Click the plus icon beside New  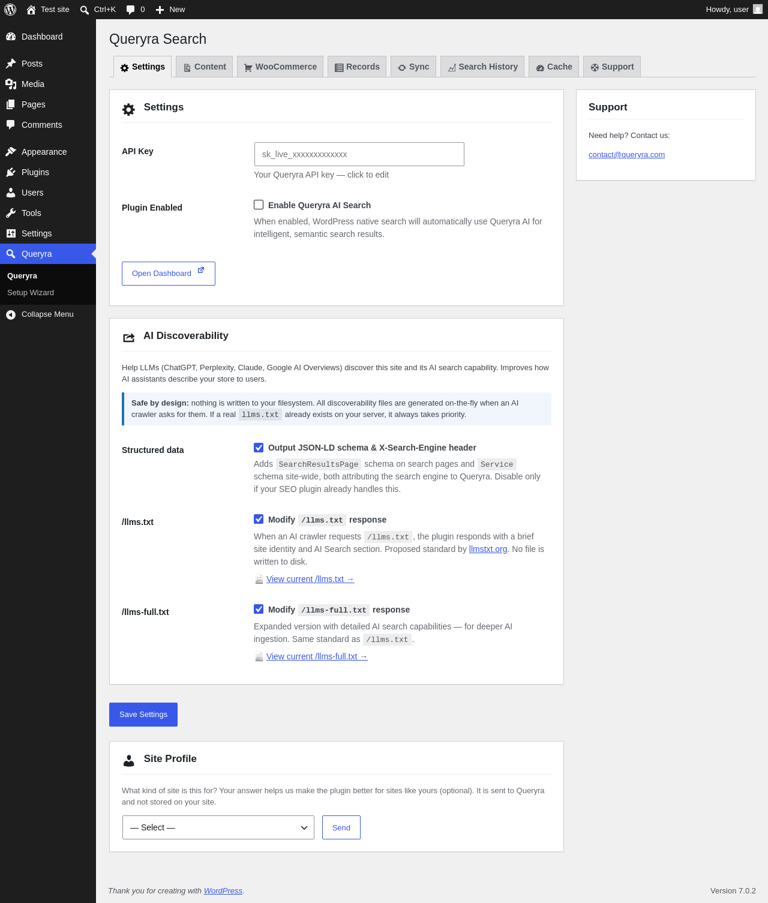[x=160, y=10]
